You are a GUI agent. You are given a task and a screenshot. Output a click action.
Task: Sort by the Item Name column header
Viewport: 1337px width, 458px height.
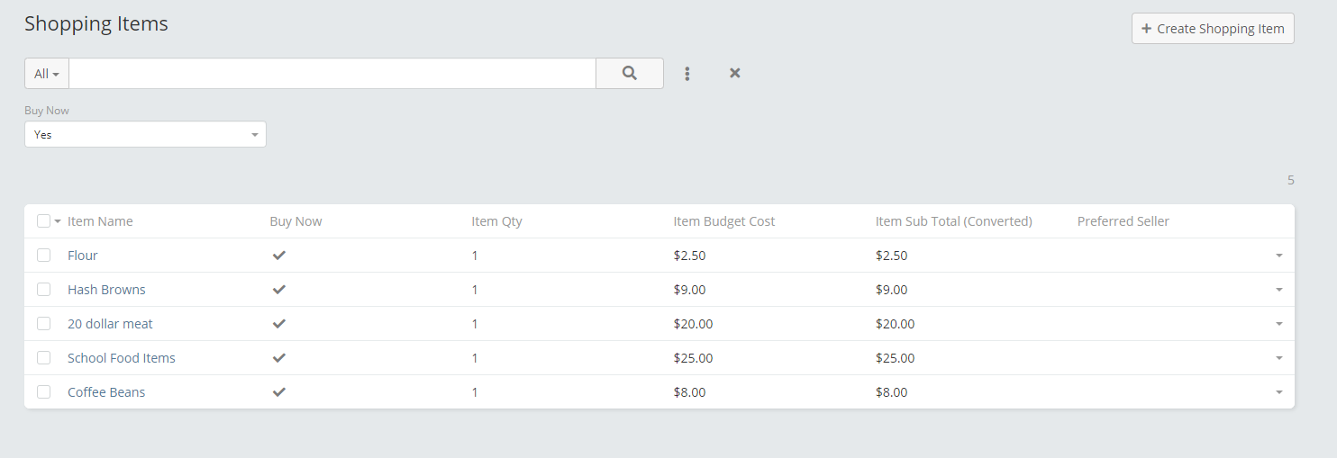pos(100,221)
